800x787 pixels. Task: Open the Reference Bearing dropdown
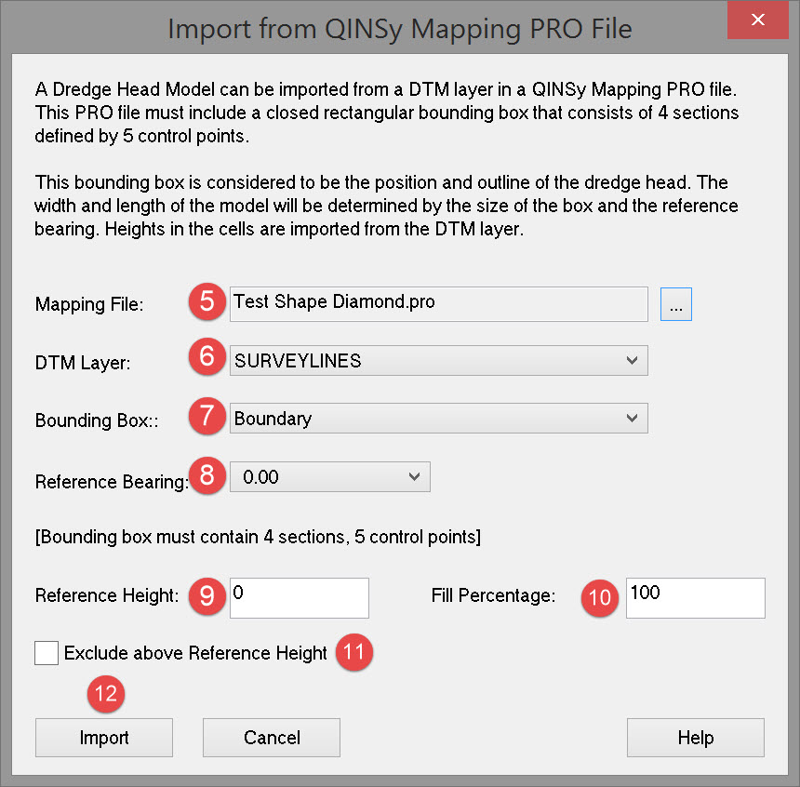point(329,478)
